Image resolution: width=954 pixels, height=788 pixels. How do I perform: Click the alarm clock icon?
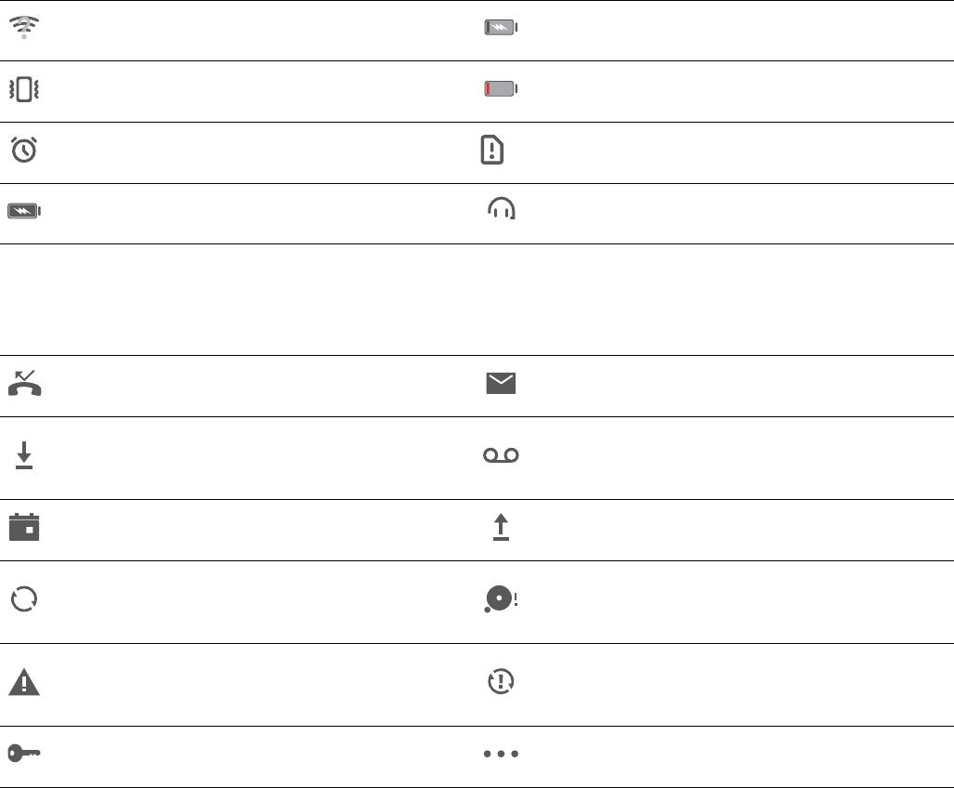click(24, 151)
